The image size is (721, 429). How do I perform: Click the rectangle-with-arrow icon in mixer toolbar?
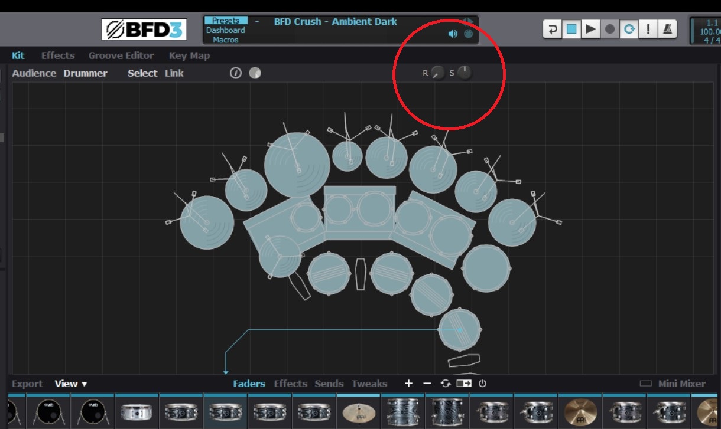[x=464, y=384]
